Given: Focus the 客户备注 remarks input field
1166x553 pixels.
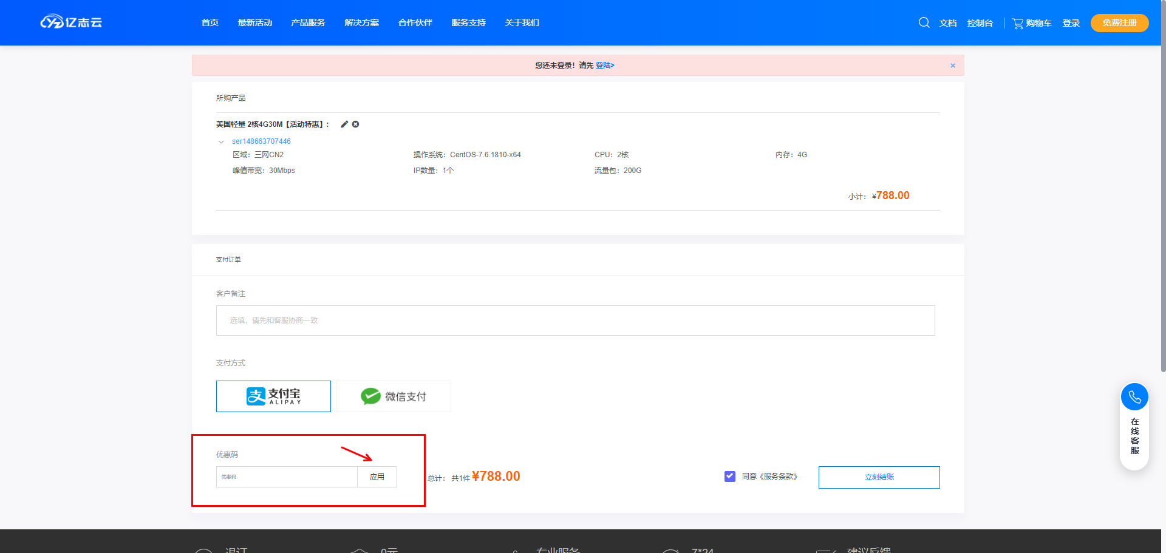Looking at the screenshot, I should click(575, 321).
